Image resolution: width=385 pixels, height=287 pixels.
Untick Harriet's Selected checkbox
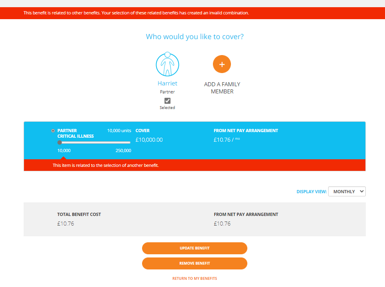[167, 101]
